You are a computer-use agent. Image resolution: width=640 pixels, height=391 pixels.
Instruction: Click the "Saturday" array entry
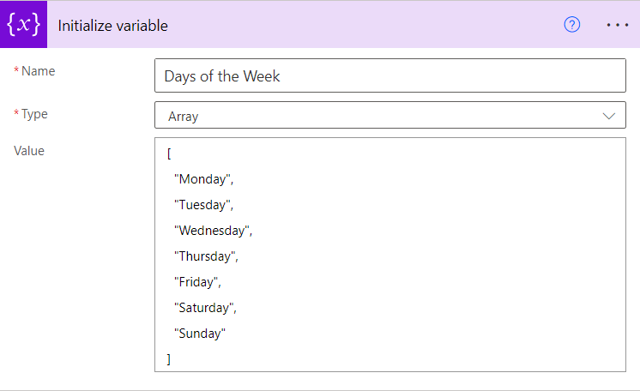click(x=205, y=308)
